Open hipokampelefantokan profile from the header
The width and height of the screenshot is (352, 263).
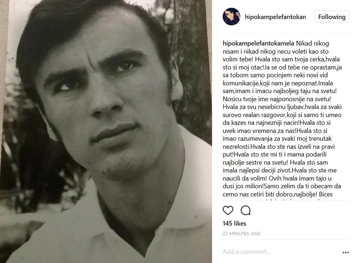coord(275,17)
